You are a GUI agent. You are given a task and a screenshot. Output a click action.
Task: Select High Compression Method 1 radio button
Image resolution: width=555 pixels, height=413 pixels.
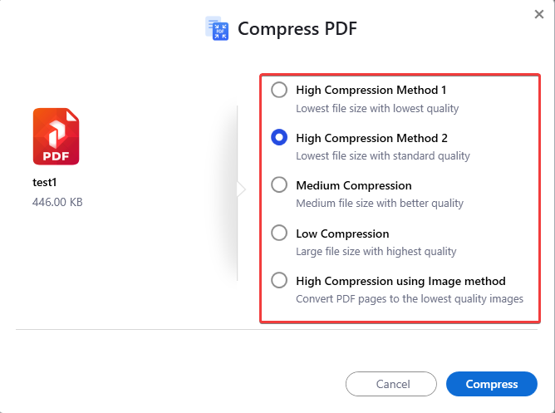279,90
